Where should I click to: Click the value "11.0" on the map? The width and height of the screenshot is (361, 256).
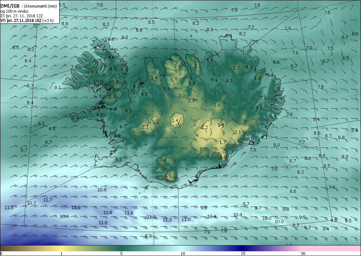186,220
